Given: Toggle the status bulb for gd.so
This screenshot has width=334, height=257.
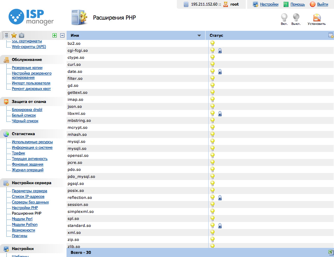Looking at the screenshot, I should [212, 85].
